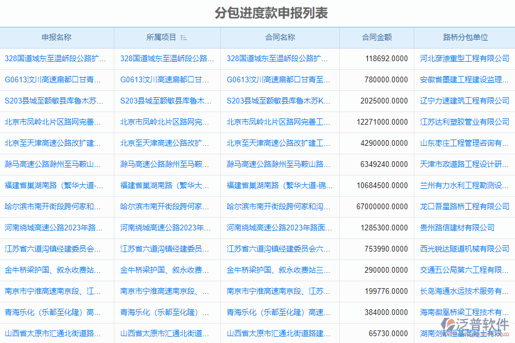Open contract 金牛桥梁护国、叙永收费站三...
The image size is (515, 343).
coord(280,270)
